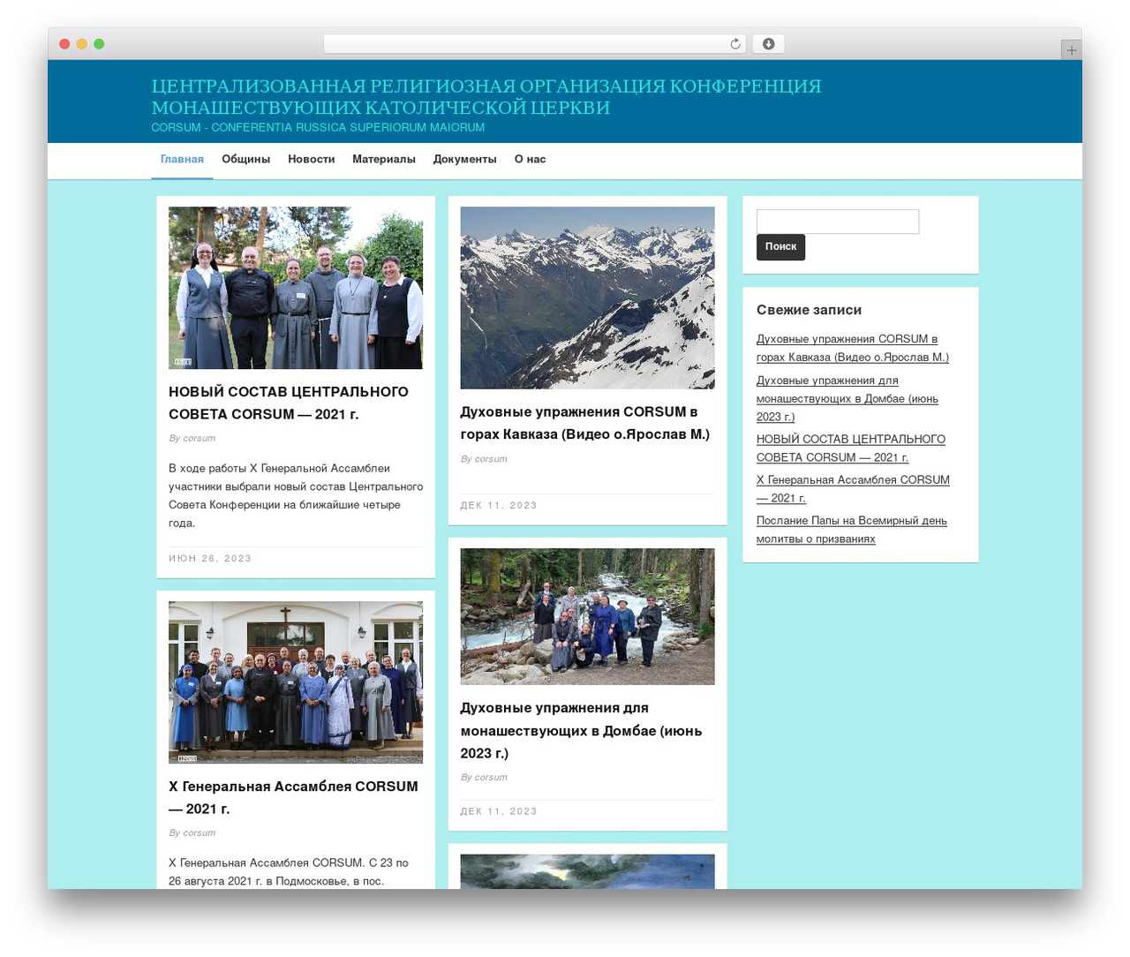The image size is (1130, 957).
Task: Click date ДЕК 11, 2023 under Caucasus post
Action: coord(499,506)
